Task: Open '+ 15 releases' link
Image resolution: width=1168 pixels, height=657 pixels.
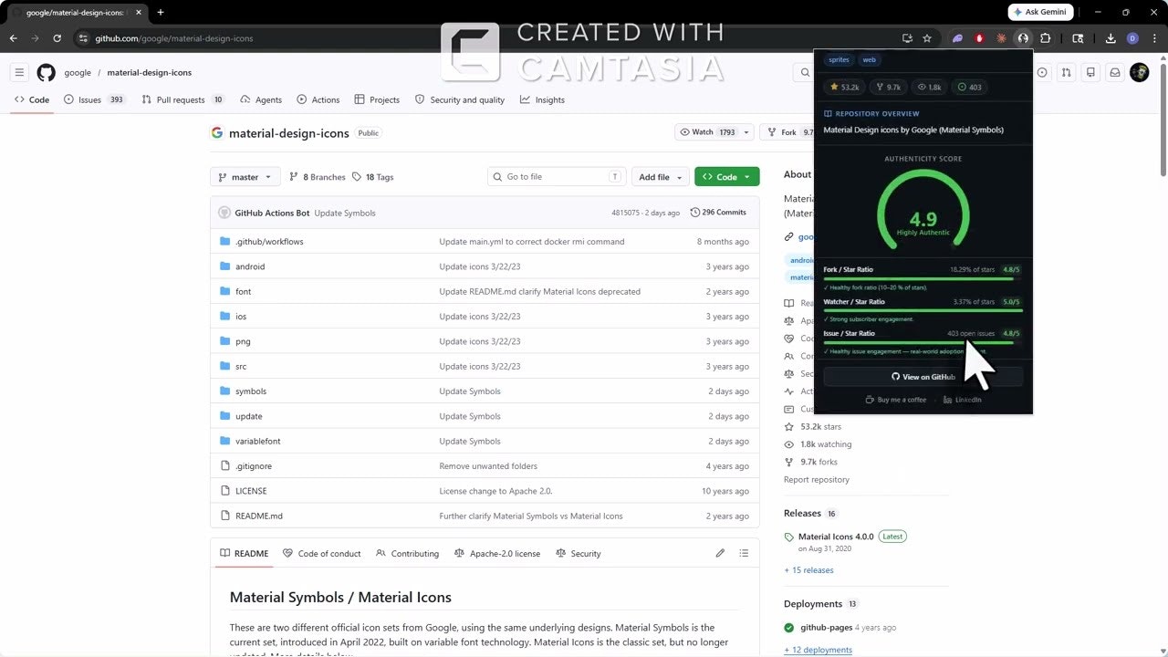Action: 808,570
